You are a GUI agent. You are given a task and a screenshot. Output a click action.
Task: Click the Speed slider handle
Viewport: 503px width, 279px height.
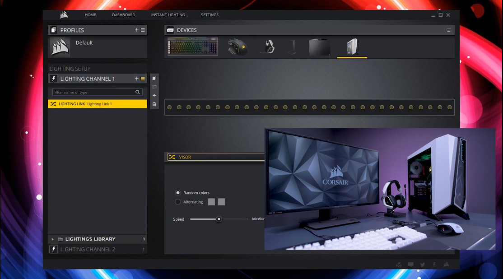click(x=219, y=219)
